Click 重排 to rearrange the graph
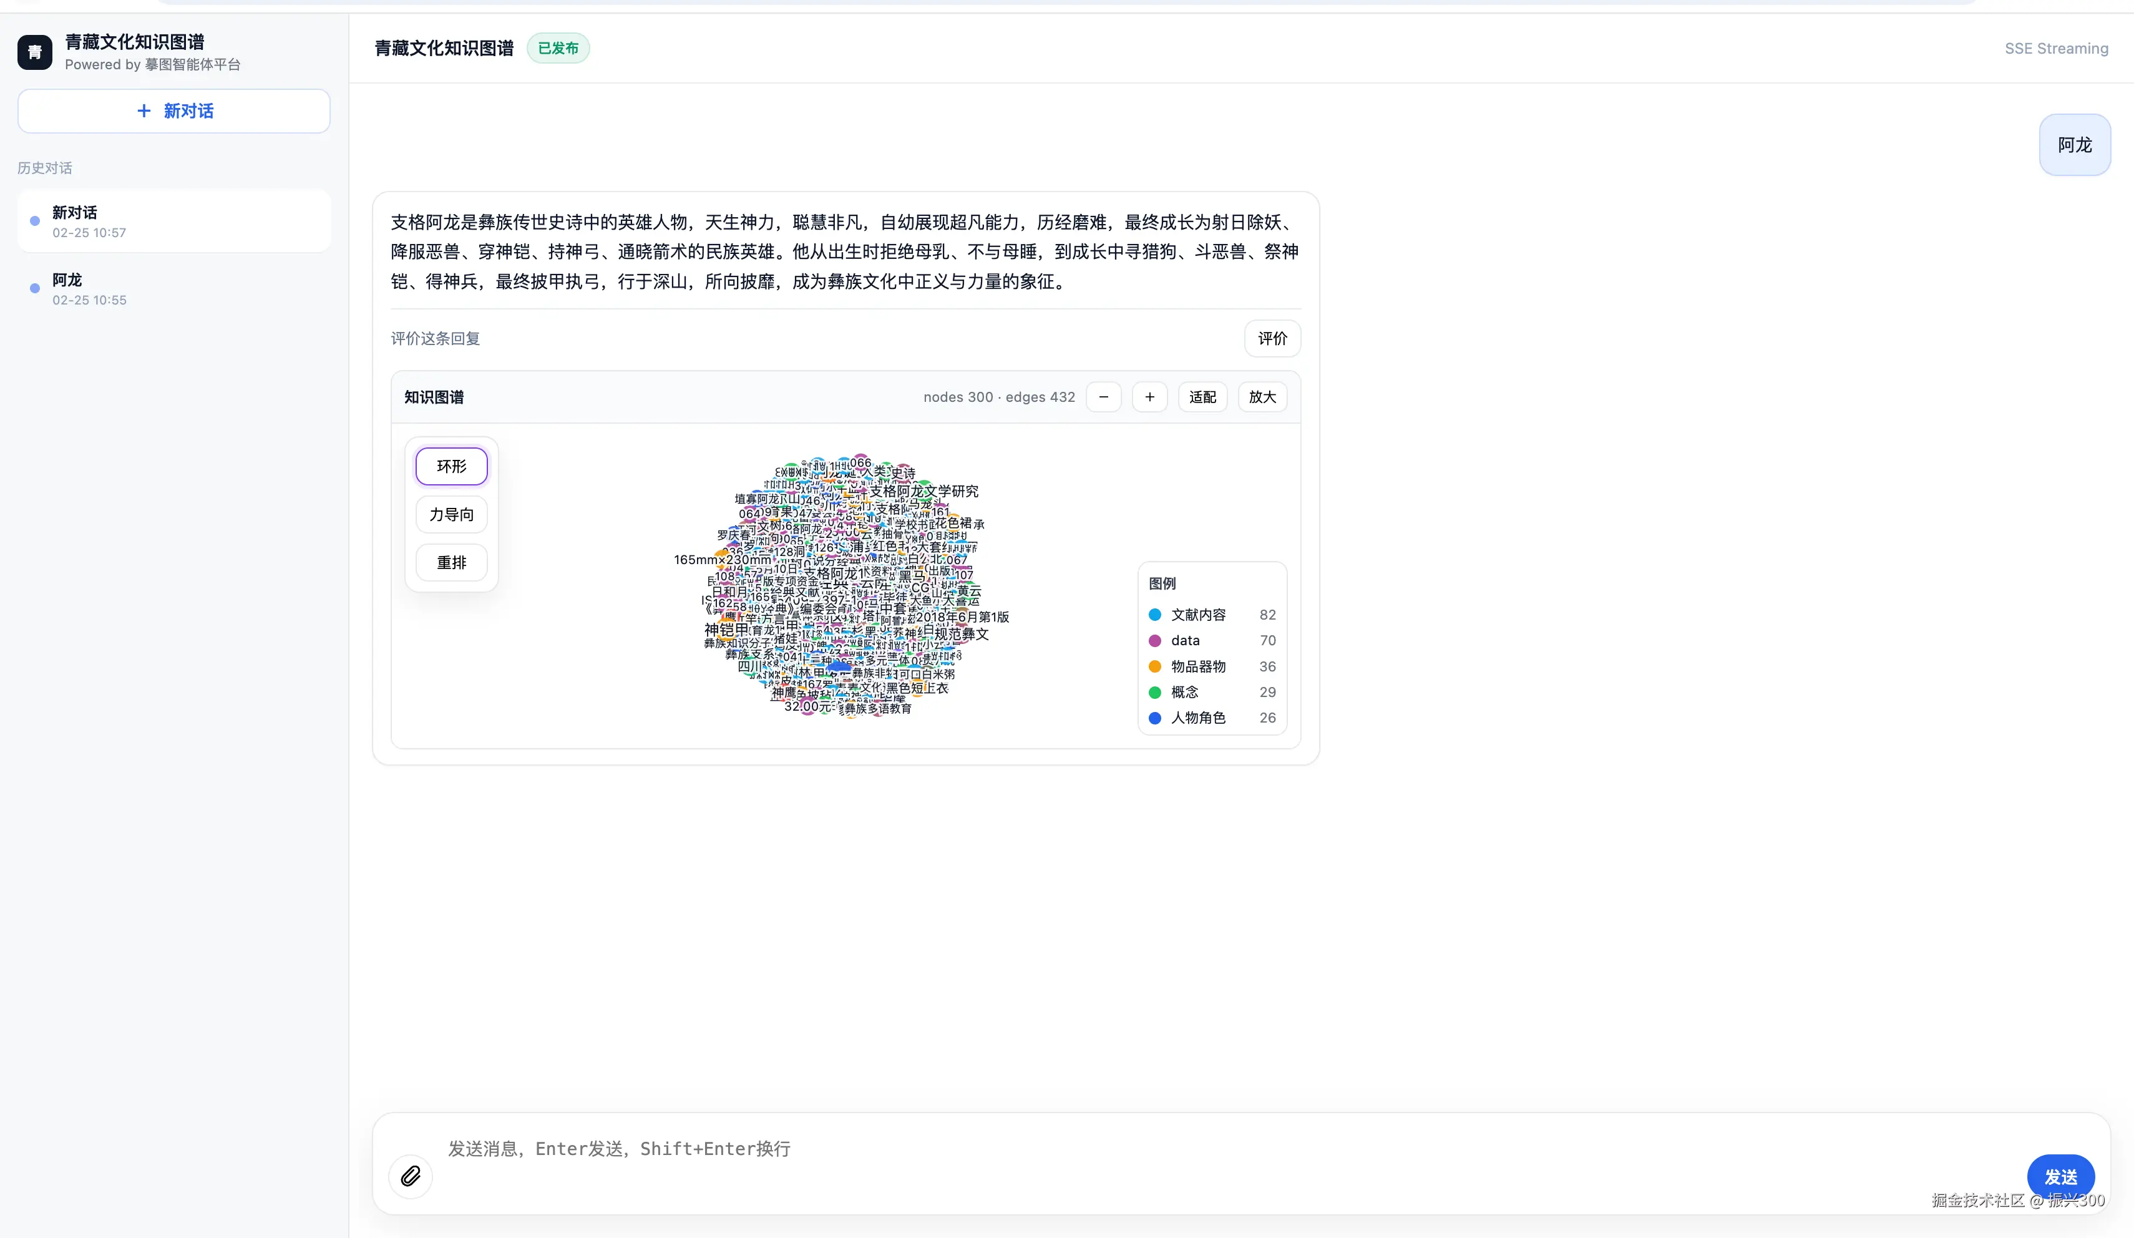This screenshot has height=1238, width=2134. point(451,562)
